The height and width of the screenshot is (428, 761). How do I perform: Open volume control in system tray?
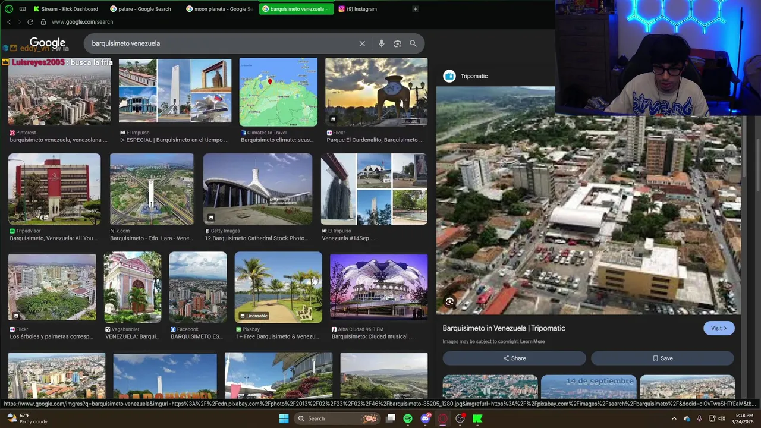click(722, 418)
